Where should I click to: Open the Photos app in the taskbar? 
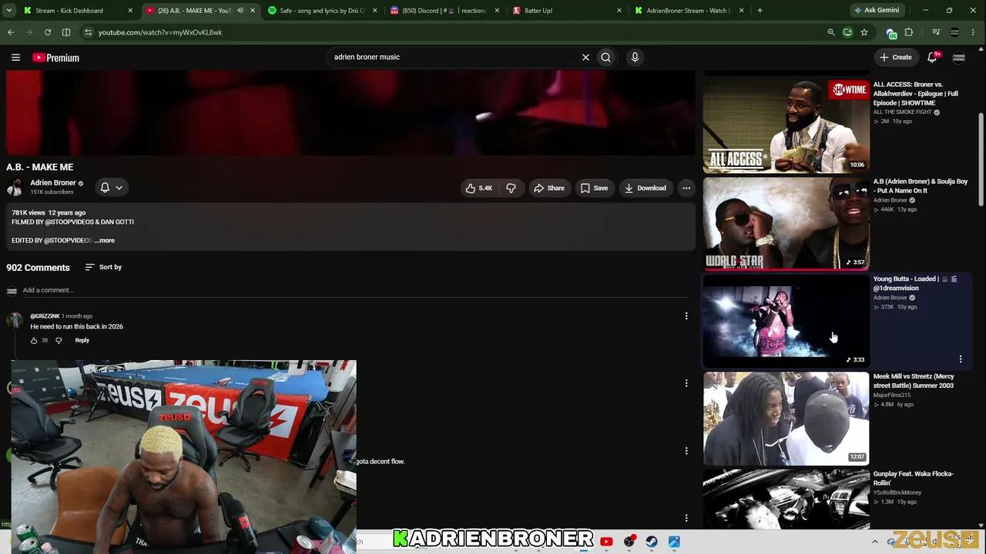click(674, 542)
